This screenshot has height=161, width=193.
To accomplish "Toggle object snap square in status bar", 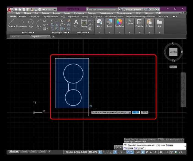I will point(132,152).
